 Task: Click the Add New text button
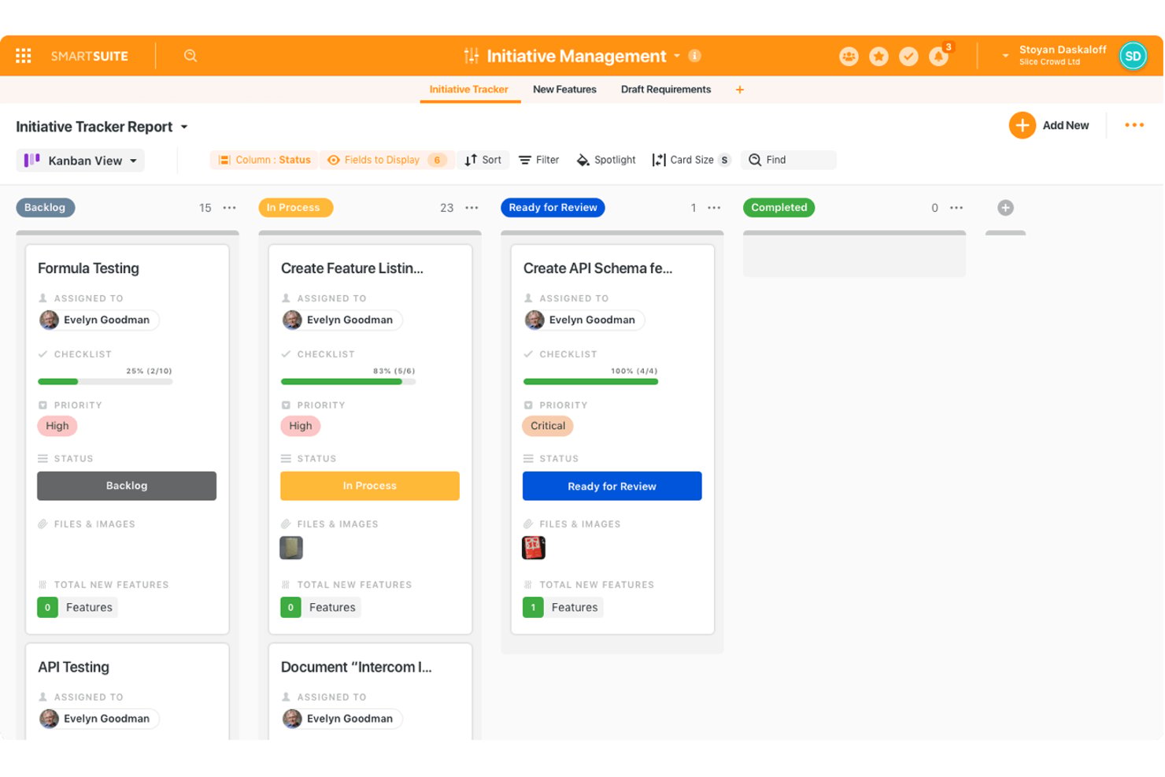pyautogui.click(x=1066, y=125)
